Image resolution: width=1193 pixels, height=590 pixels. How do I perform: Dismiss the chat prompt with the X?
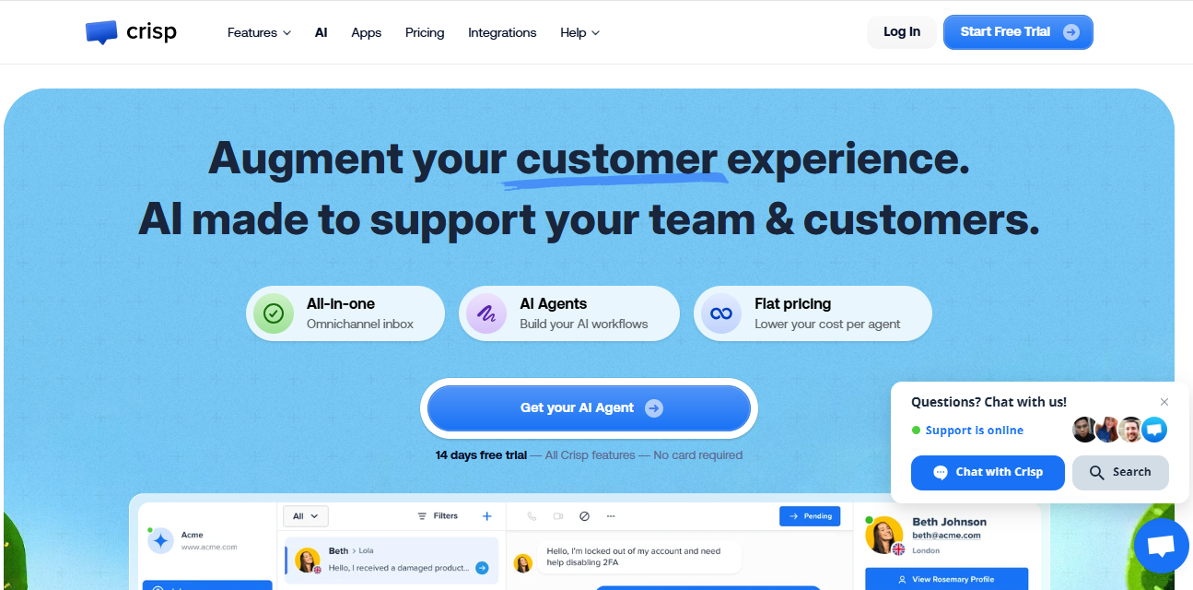click(x=1164, y=402)
